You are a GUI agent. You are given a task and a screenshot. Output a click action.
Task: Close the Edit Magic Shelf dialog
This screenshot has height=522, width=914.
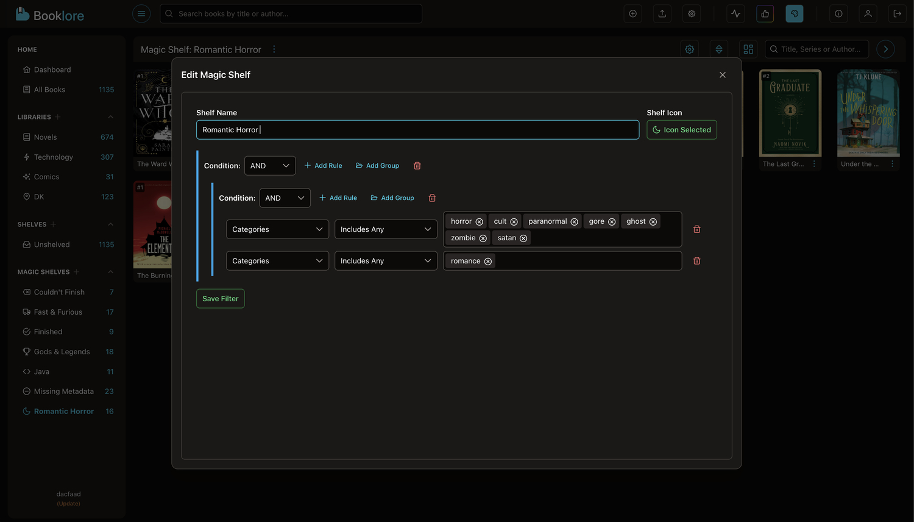(722, 75)
